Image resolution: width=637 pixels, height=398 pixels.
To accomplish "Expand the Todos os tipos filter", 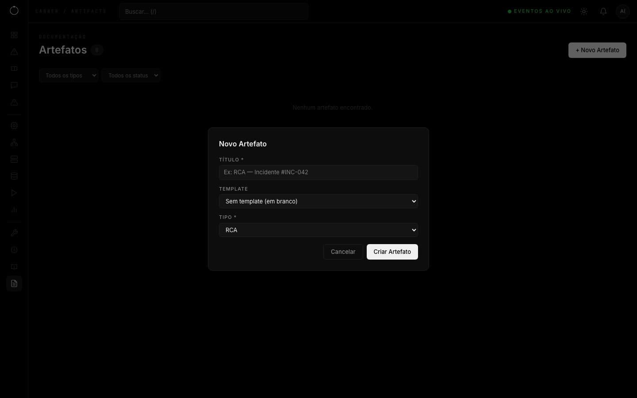I will pos(69,76).
